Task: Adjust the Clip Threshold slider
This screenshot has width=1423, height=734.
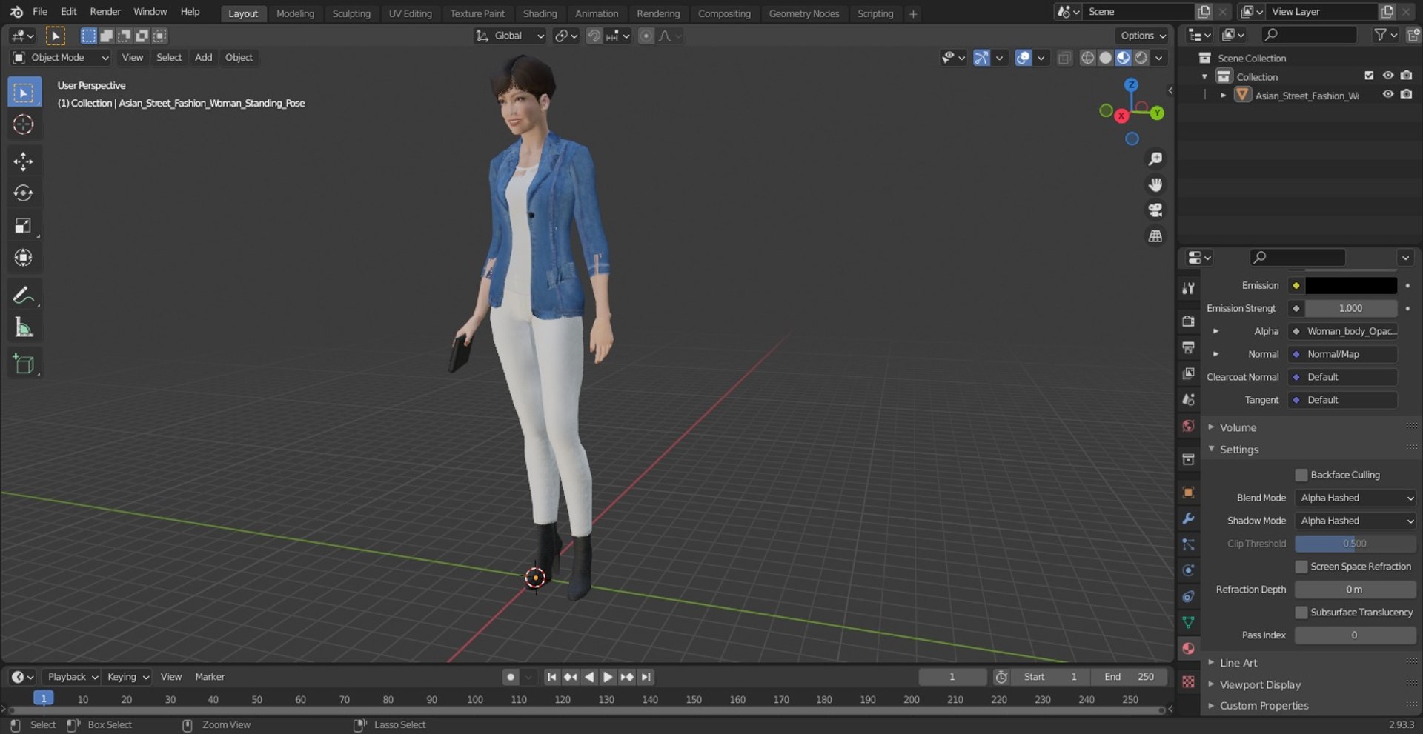Action: [x=1355, y=544]
